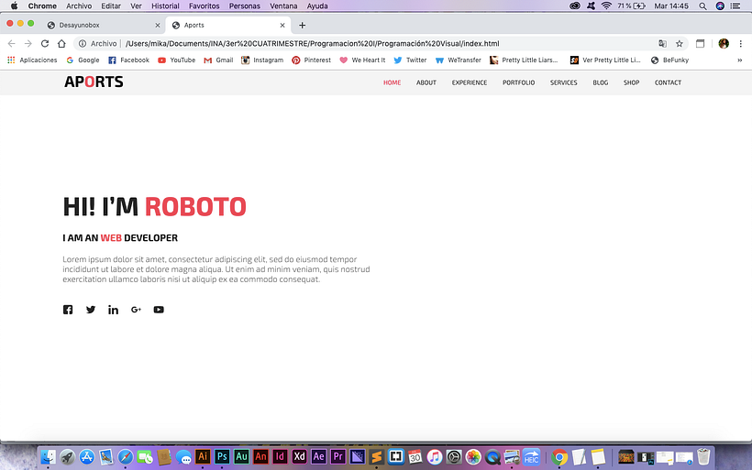Click the Wi-Fi status icon
Image resolution: width=752 pixels, height=470 pixels.
(607, 6)
